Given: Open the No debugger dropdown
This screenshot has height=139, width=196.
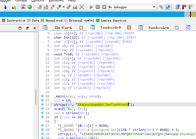Looking at the screenshot, I should pyautogui.click(x=132, y=7).
